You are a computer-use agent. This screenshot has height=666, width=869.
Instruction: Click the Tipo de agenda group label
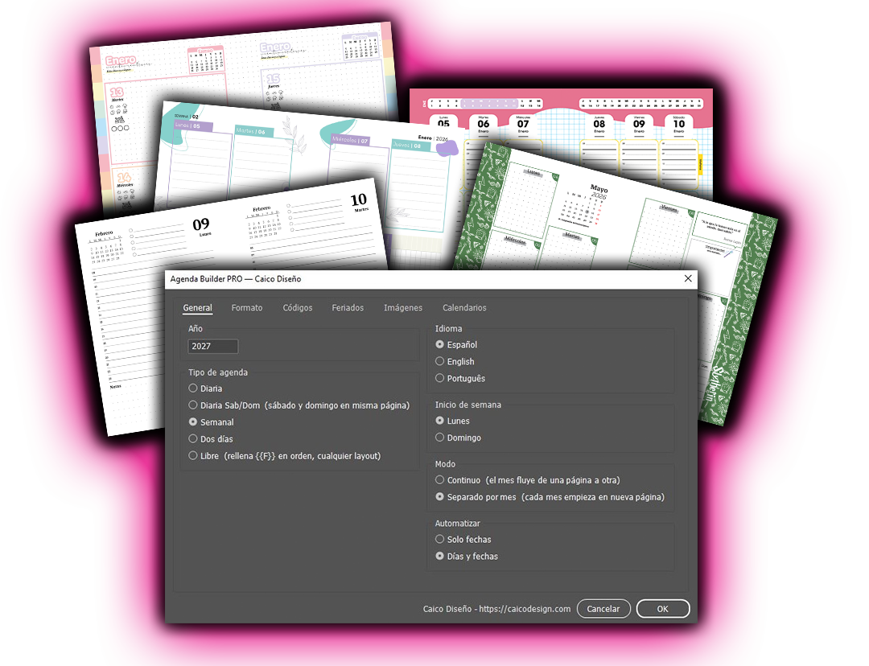click(218, 372)
